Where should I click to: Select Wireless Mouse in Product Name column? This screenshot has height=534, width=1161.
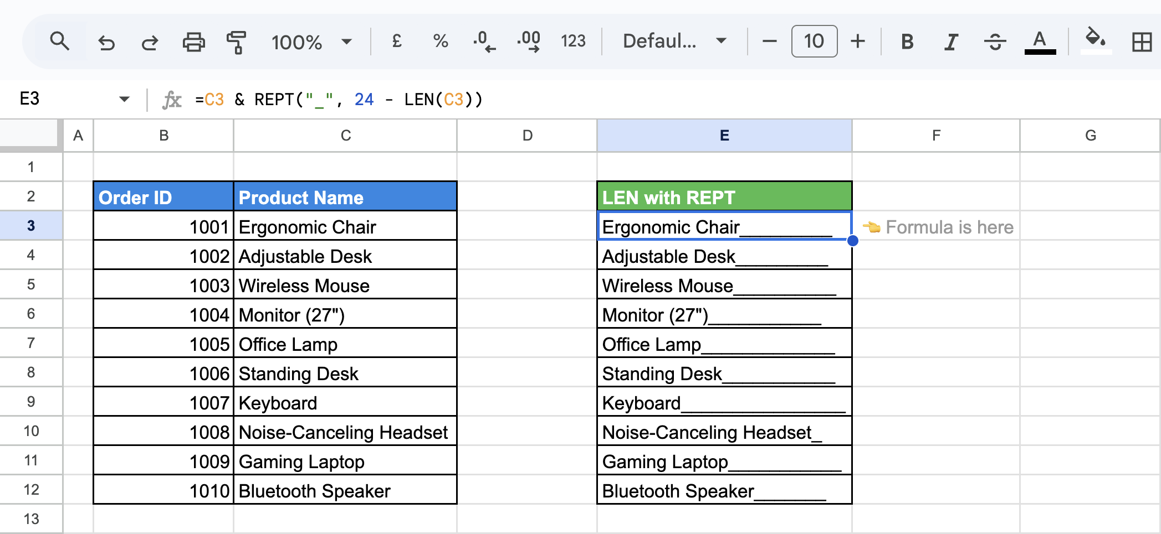point(345,284)
